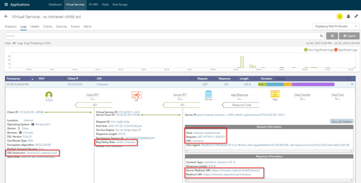Open the View All Headers link
Screen dimensions: 361x183
point(342,121)
